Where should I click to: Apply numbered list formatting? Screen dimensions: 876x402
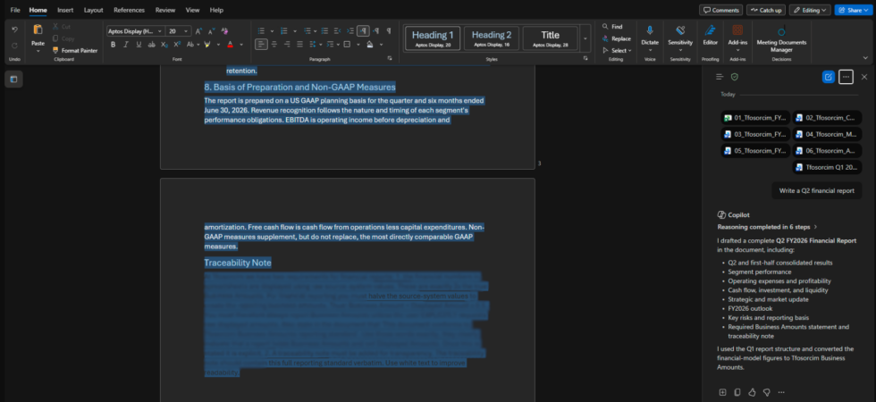pyautogui.click(x=284, y=30)
